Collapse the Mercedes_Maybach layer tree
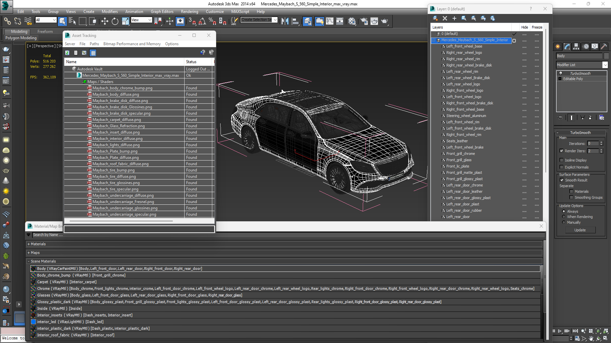This screenshot has width=611, height=343. (x=433, y=40)
